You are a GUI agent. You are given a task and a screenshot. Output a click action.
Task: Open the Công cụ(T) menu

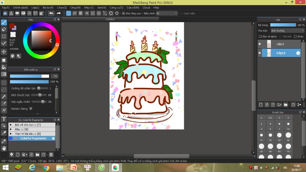[x=116, y=7]
